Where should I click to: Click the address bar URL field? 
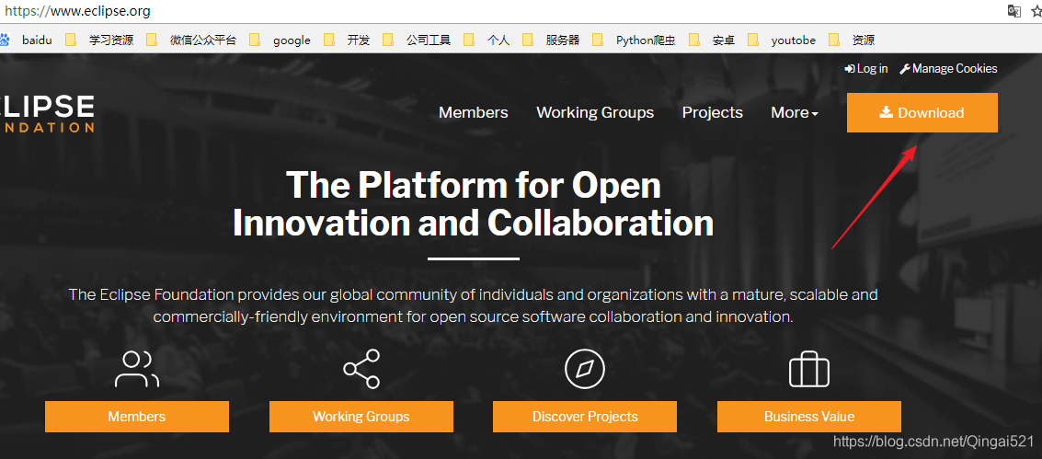click(x=498, y=11)
